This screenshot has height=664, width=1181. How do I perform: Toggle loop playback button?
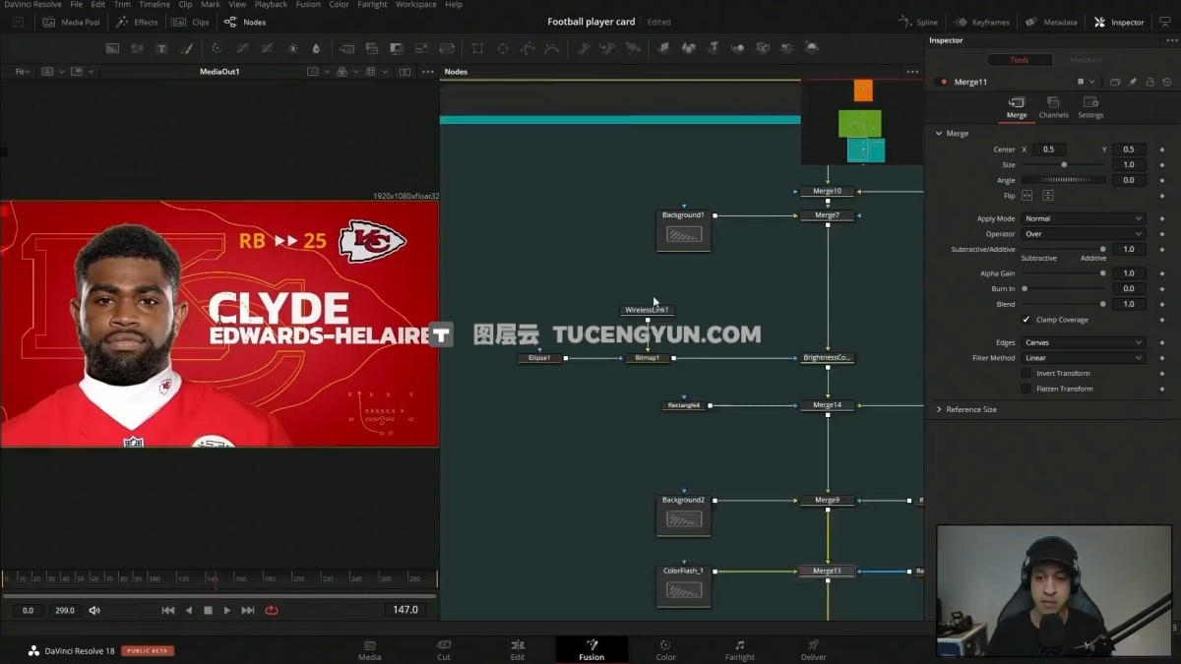click(x=272, y=610)
